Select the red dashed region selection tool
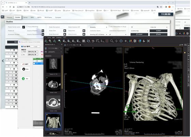Image resolution: width=191 pixels, height=137 pixels. click(x=107, y=41)
